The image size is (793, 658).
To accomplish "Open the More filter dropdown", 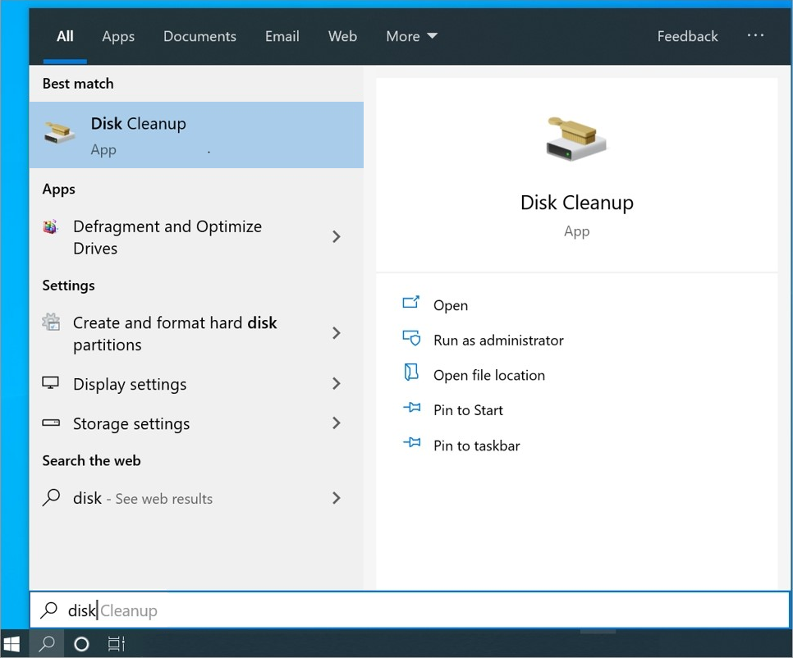I will pyautogui.click(x=411, y=36).
